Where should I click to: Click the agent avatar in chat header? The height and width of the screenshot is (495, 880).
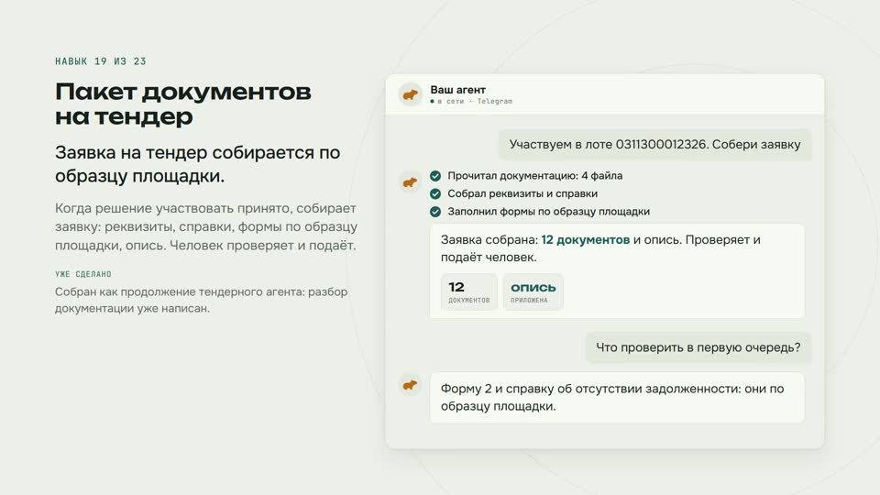(x=411, y=94)
